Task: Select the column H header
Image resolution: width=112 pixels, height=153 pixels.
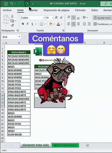Action: [104, 43]
